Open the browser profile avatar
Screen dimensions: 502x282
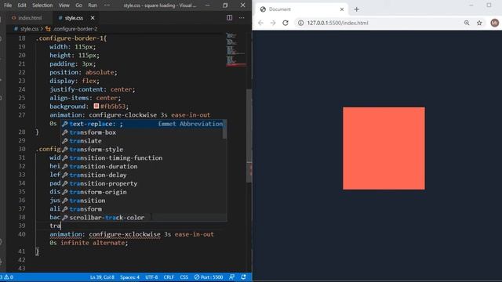point(494,23)
